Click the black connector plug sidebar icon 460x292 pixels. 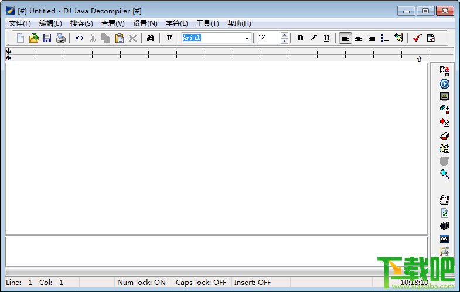[x=444, y=226]
